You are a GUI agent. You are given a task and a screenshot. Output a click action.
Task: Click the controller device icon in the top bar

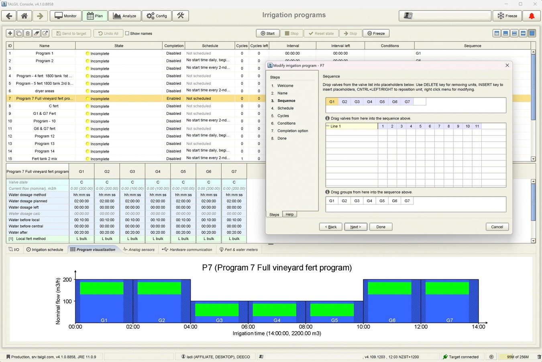coord(408,16)
